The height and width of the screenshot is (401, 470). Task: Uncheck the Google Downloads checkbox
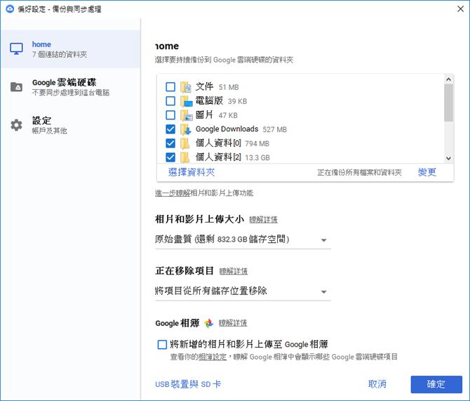(170, 129)
